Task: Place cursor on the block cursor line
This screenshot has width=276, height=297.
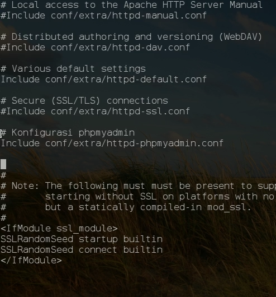Action: (3, 164)
